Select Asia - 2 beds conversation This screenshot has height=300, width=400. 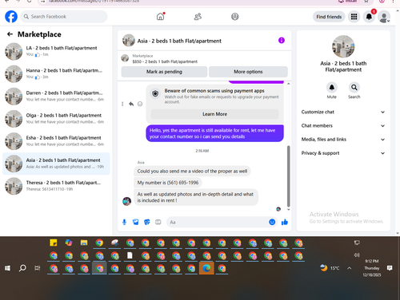point(56,164)
